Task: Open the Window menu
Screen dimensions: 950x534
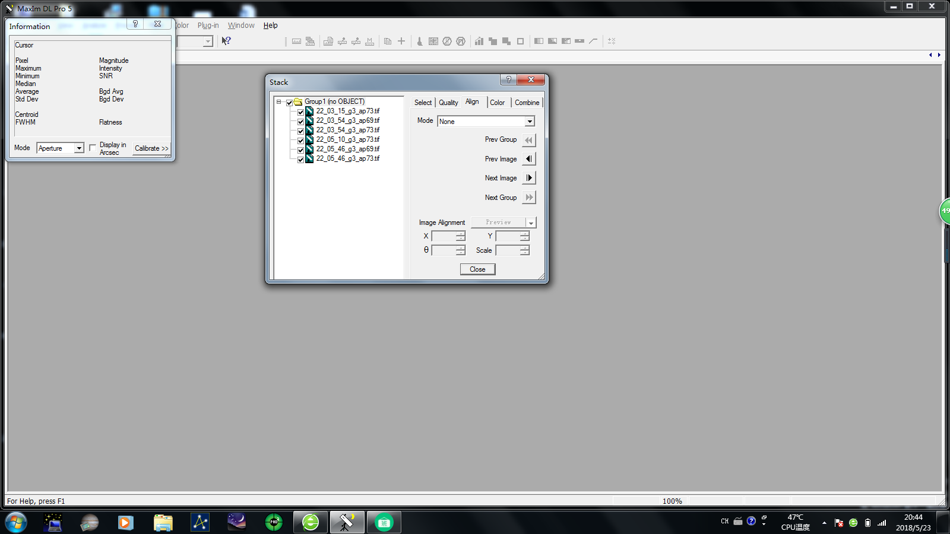Action: coord(241,25)
